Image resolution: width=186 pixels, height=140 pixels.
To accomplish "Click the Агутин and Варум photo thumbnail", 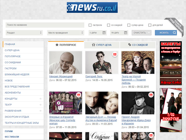I will [102, 103].
